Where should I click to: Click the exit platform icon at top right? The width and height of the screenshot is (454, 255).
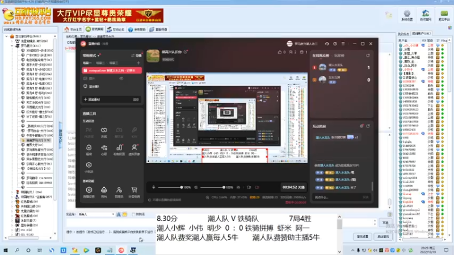tap(444, 13)
